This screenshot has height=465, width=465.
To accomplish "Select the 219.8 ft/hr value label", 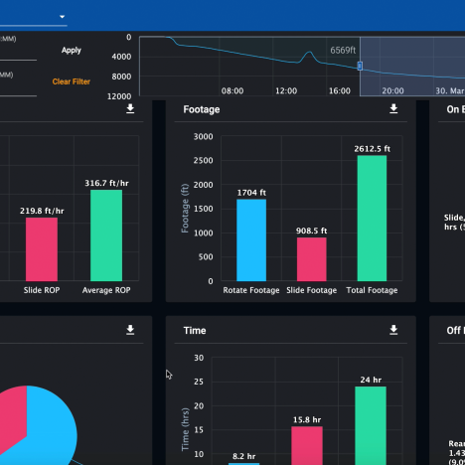I will [42, 211].
